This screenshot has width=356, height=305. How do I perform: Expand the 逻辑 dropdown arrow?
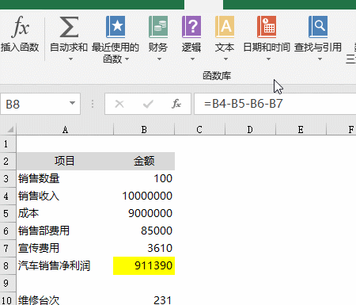(192, 59)
